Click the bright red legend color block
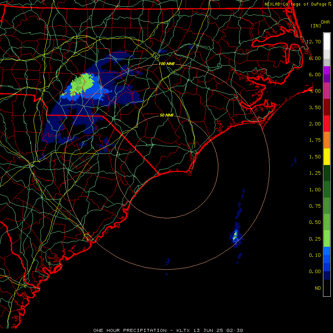The height and width of the screenshot is (333, 333). coord(327,124)
